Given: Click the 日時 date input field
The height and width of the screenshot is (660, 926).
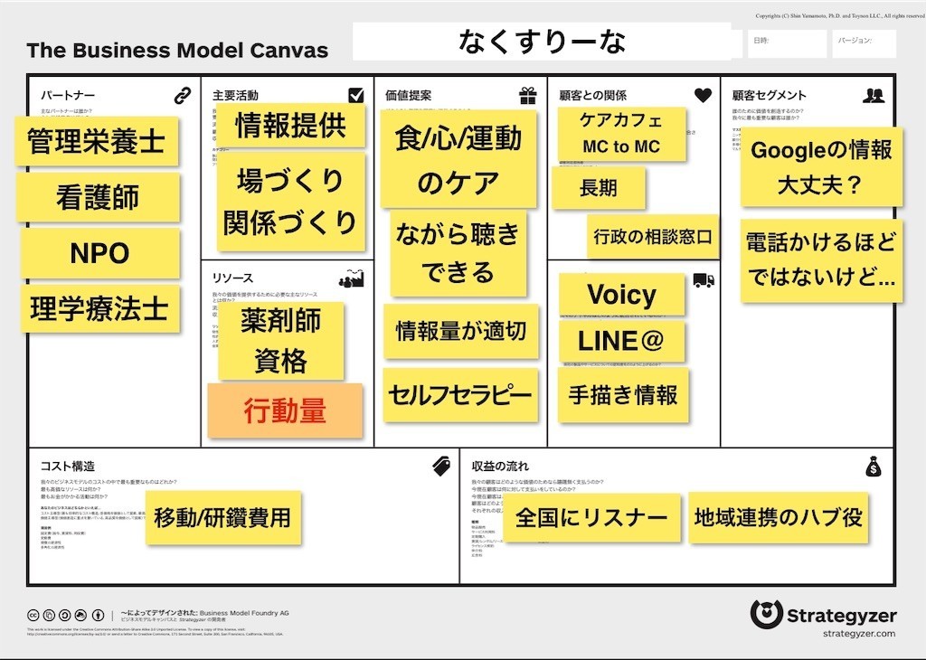Looking at the screenshot, I should (x=787, y=43).
